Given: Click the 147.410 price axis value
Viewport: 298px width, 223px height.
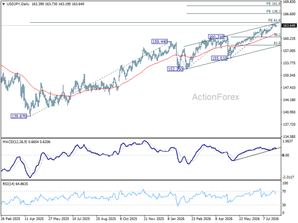Looking at the screenshot, I should pos(289,88).
